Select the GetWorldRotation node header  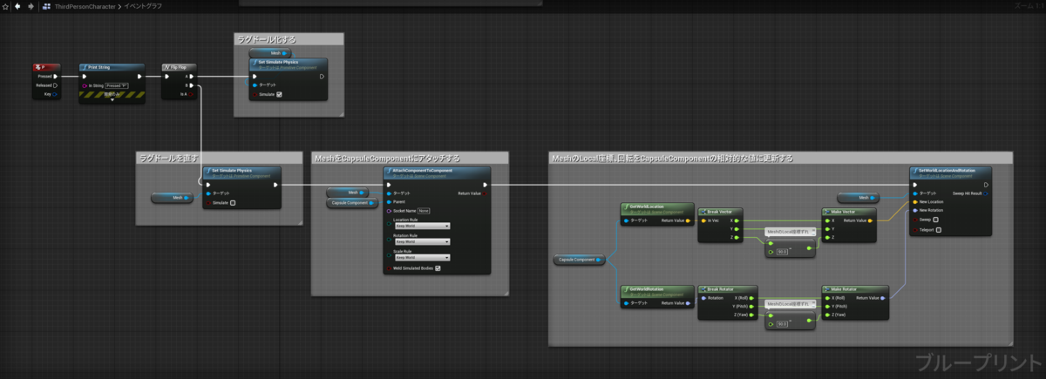(x=657, y=291)
